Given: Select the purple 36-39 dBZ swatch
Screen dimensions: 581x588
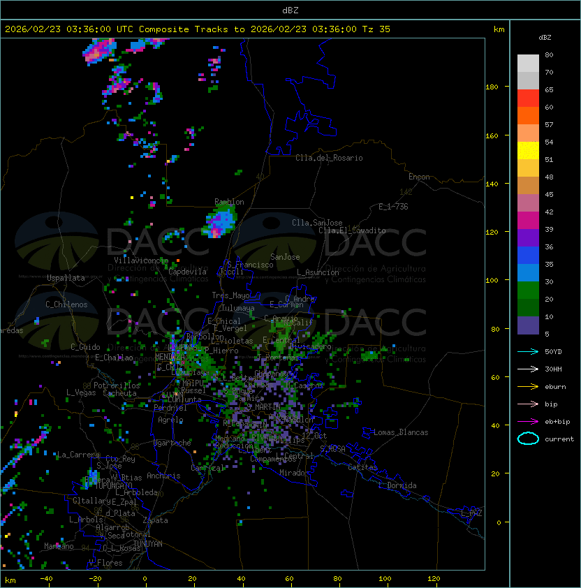Looking at the screenshot, I should pyautogui.click(x=528, y=237).
